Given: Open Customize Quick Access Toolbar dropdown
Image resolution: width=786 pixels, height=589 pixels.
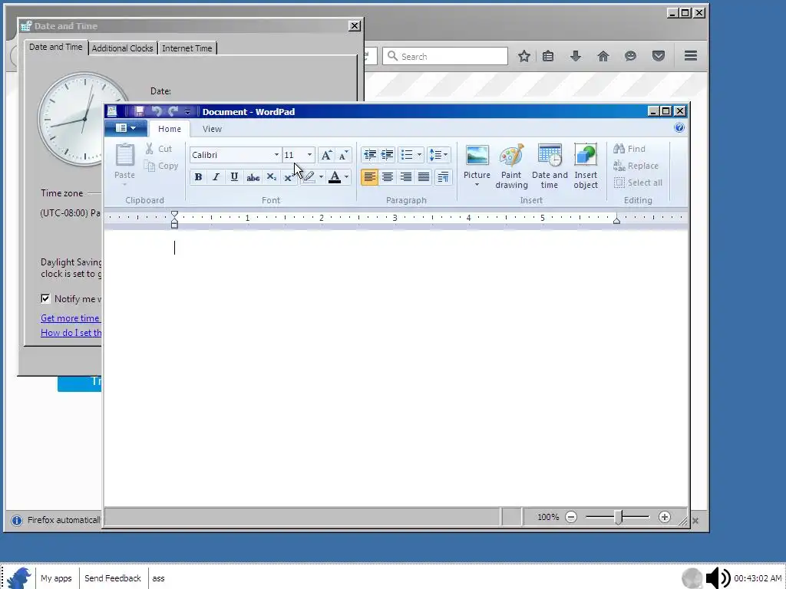Looking at the screenshot, I should point(187,112).
